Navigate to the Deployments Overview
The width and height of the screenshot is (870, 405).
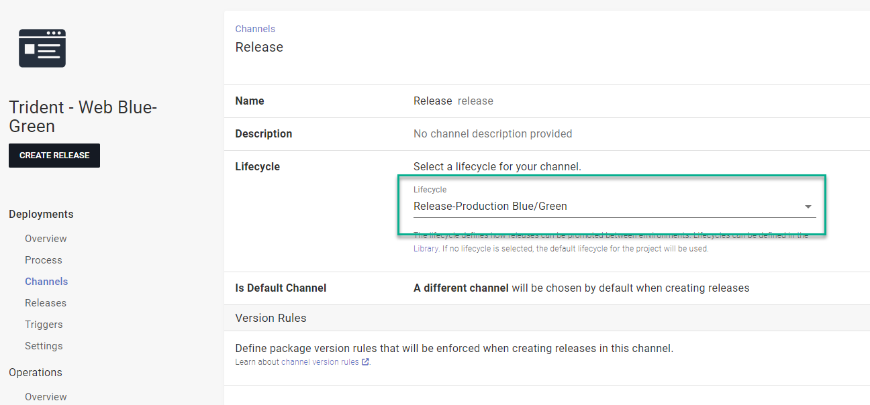pos(46,238)
